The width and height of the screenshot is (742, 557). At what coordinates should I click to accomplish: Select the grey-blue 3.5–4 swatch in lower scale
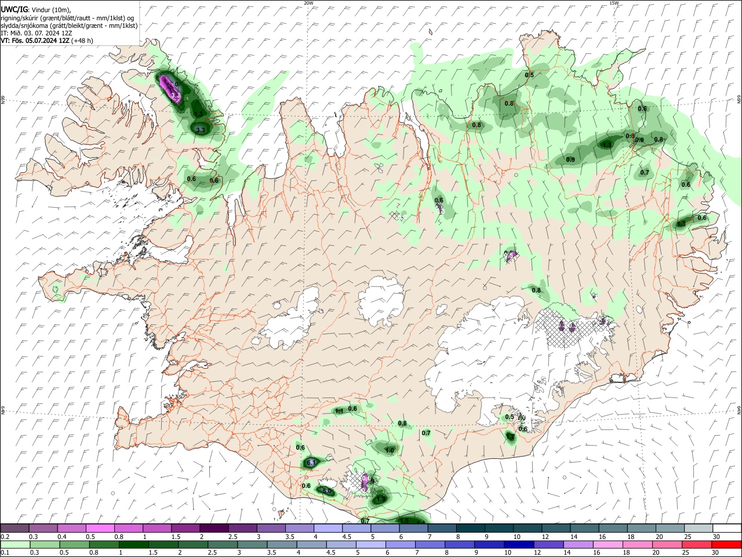[282, 544]
